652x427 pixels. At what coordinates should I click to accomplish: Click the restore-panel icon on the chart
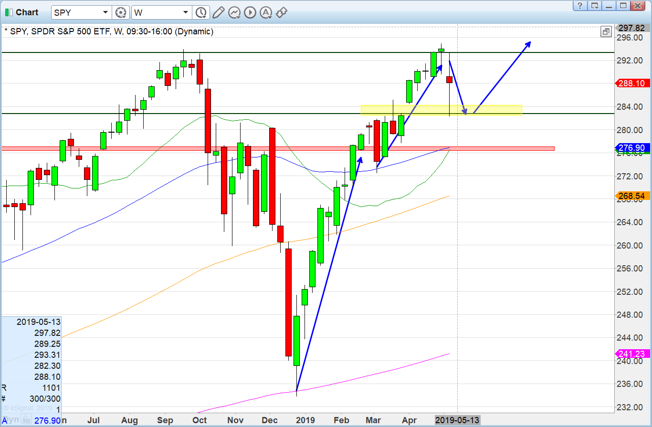tap(606, 31)
